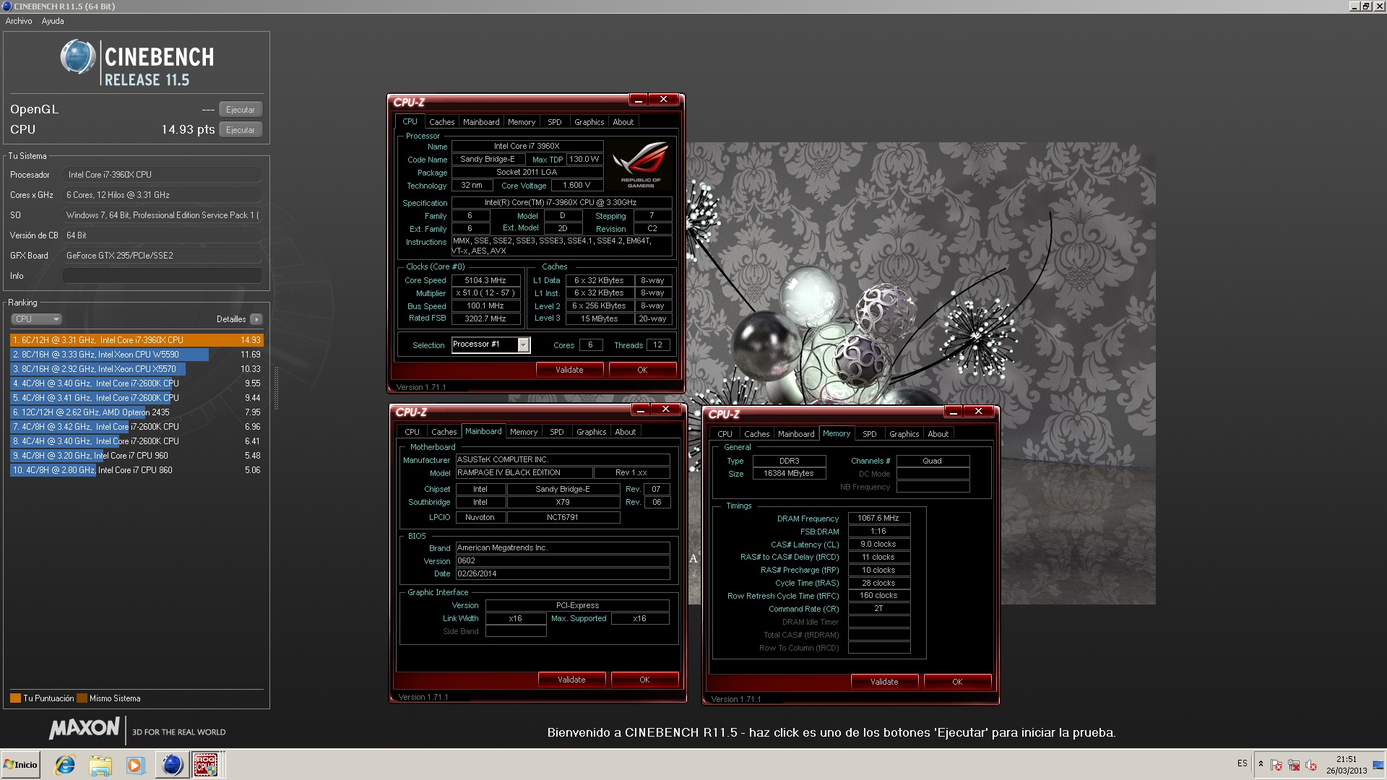Image resolution: width=1387 pixels, height=780 pixels.
Task: Open the Archivo menu
Action: click(x=19, y=21)
